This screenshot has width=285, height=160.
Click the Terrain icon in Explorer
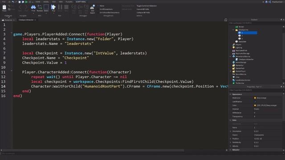[x=236, y=27]
